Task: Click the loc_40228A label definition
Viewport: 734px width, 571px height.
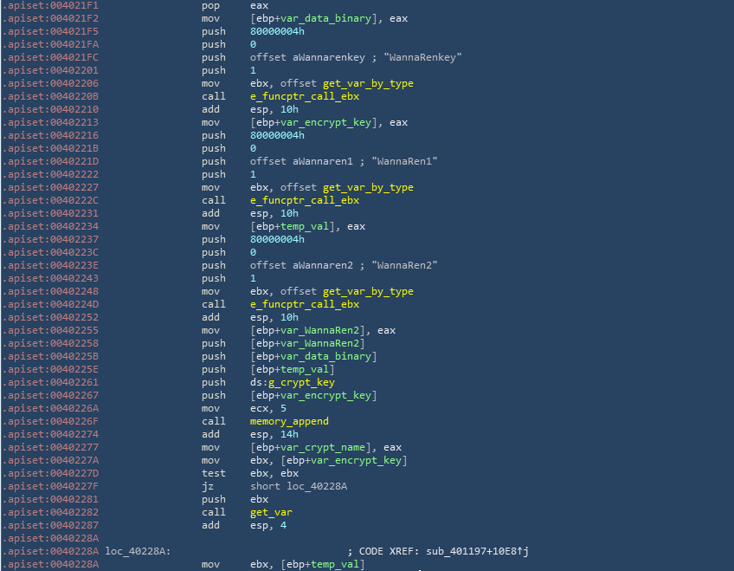Action: 138,551
